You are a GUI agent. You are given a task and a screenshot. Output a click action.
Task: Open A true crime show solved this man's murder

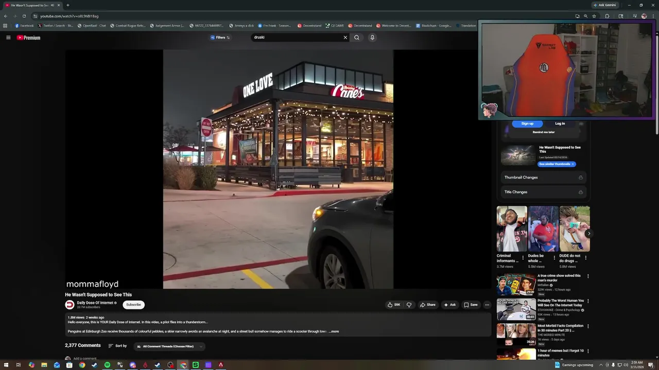pyautogui.click(x=559, y=278)
